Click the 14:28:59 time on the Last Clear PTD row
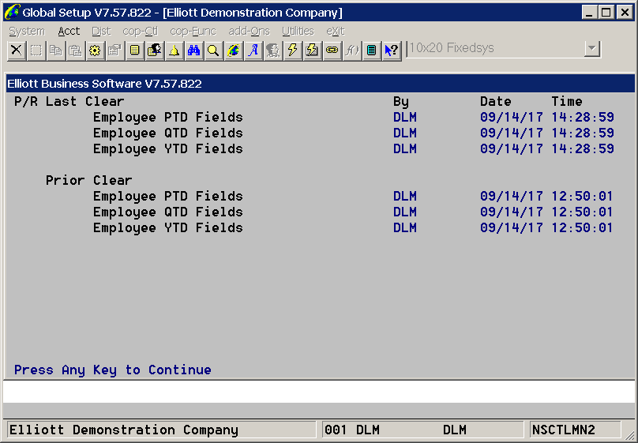This screenshot has height=443, width=638. (x=583, y=117)
